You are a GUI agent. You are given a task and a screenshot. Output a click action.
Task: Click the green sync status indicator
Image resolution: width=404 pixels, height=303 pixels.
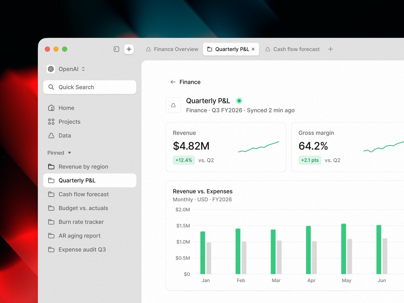click(x=239, y=101)
